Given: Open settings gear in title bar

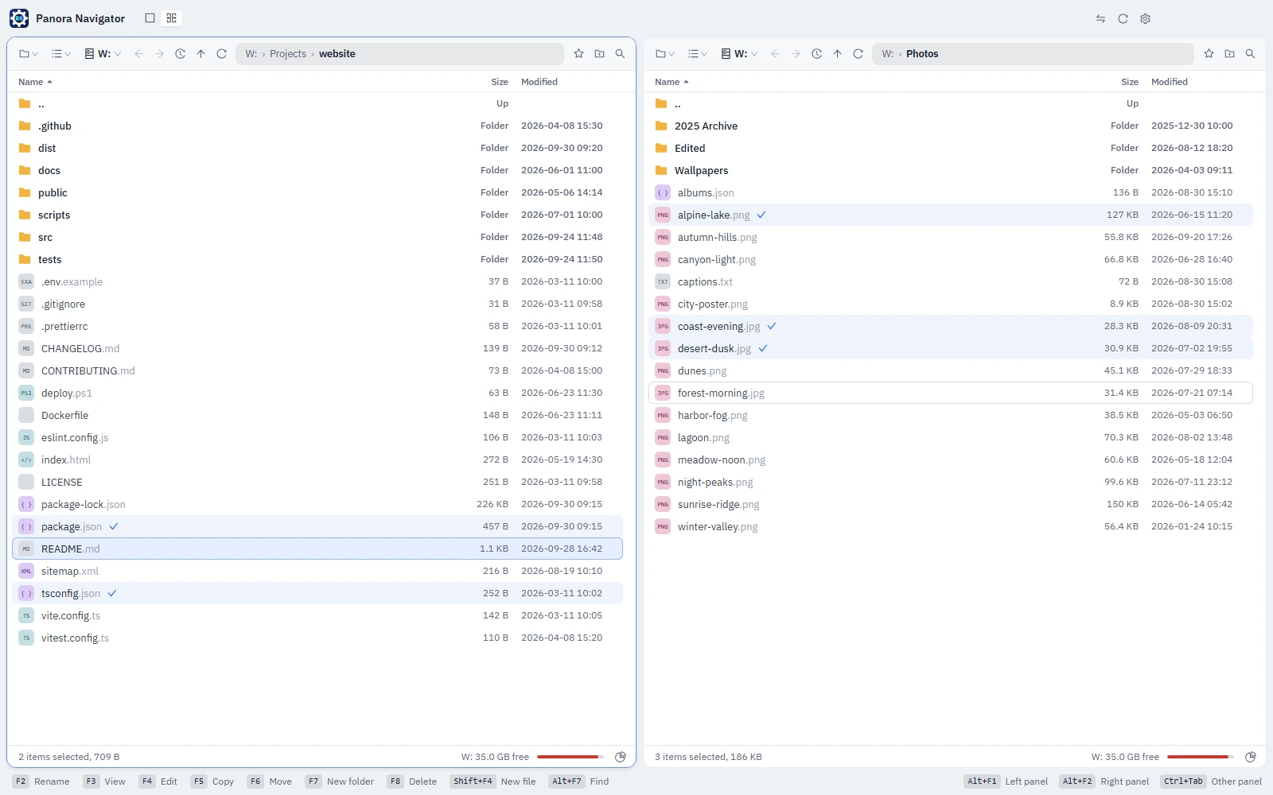Looking at the screenshot, I should click(1145, 18).
